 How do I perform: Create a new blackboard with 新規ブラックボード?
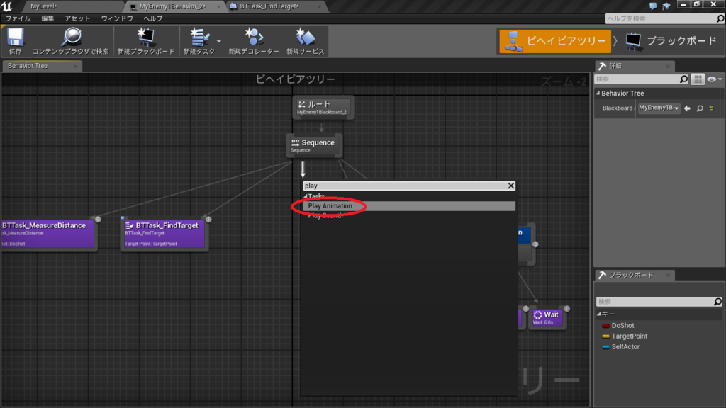146,41
